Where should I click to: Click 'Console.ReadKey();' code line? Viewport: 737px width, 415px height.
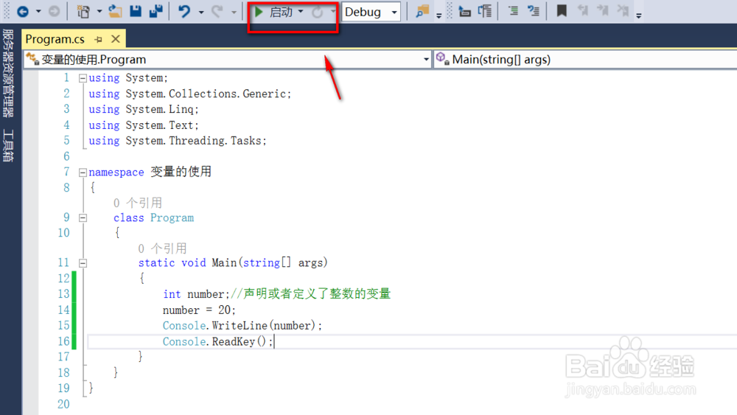(217, 342)
